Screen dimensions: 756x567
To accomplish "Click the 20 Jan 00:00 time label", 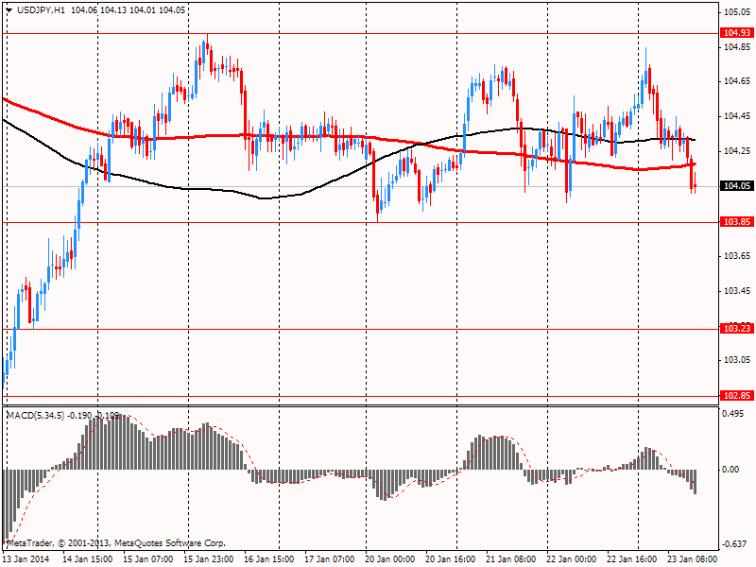I will click(390, 559).
